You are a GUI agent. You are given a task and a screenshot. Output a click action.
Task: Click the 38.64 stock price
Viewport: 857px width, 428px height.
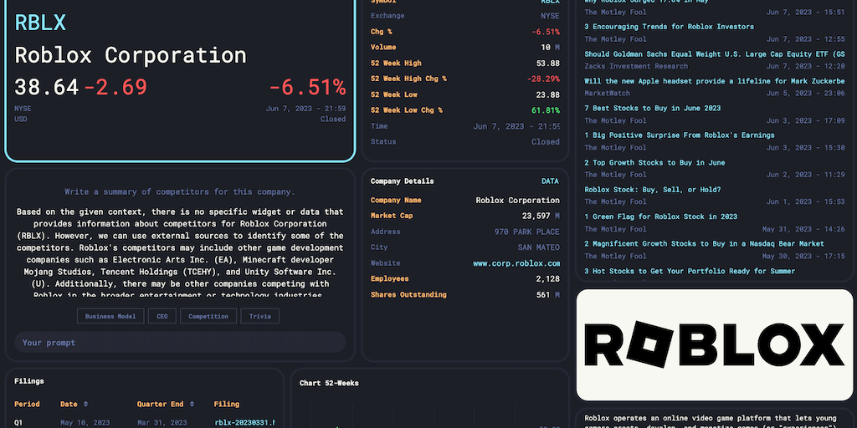[x=47, y=87]
